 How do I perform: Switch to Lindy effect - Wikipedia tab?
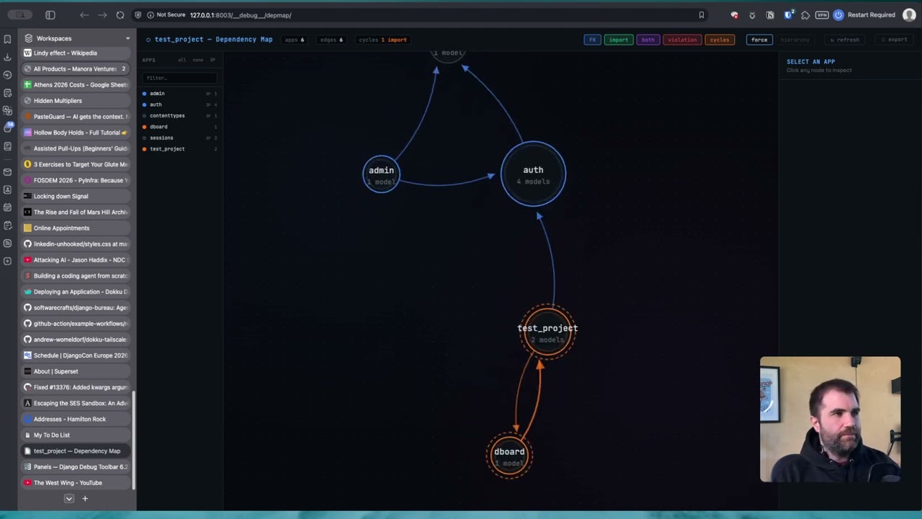click(x=76, y=53)
